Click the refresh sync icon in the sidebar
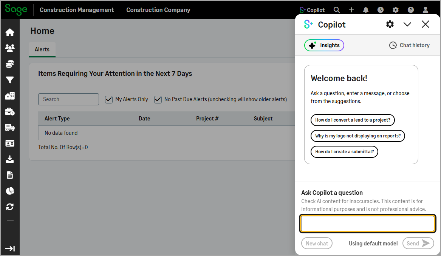The image size is (441, 256). (10, 207)
